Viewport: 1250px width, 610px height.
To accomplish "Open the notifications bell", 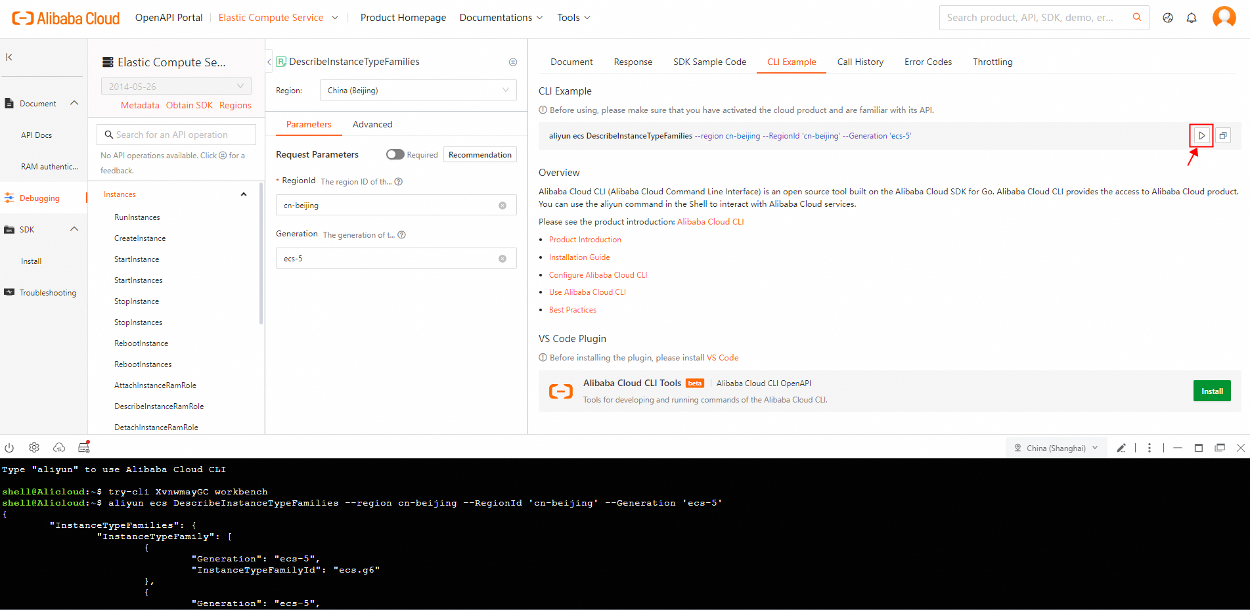I will click(x=1192, y=18).
